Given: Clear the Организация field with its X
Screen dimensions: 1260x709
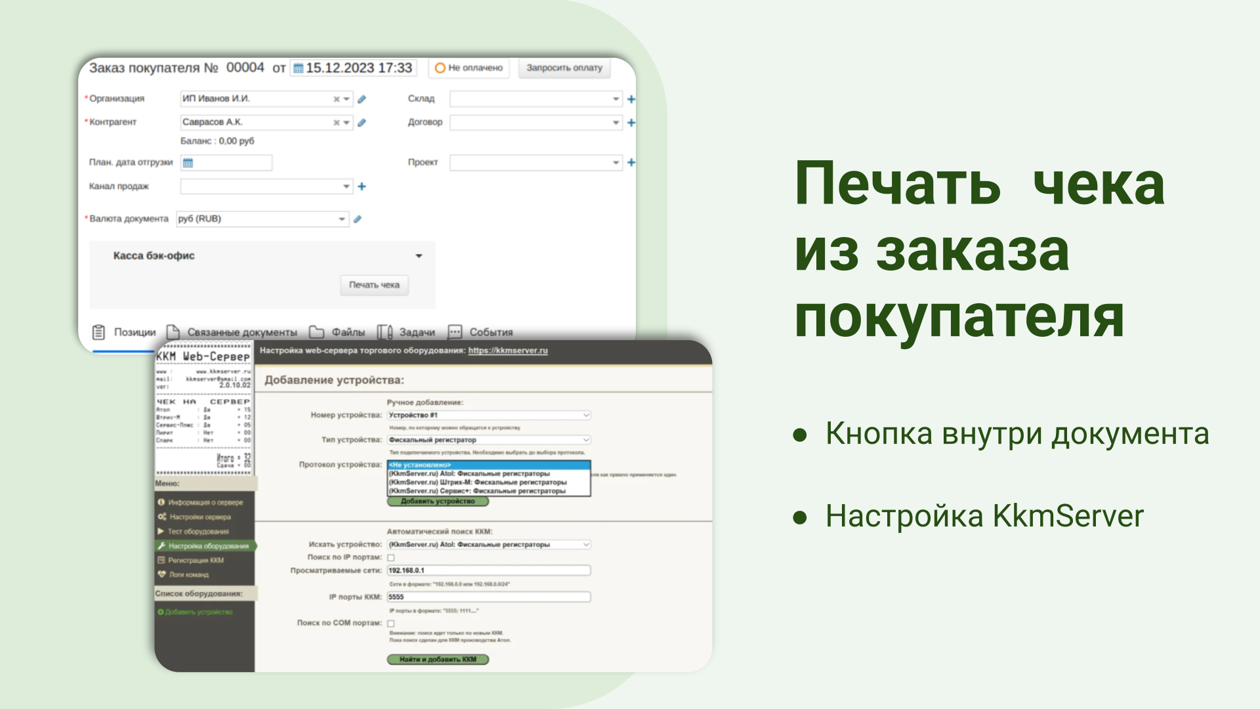Looking at the screenshot, I should point(337,99).
